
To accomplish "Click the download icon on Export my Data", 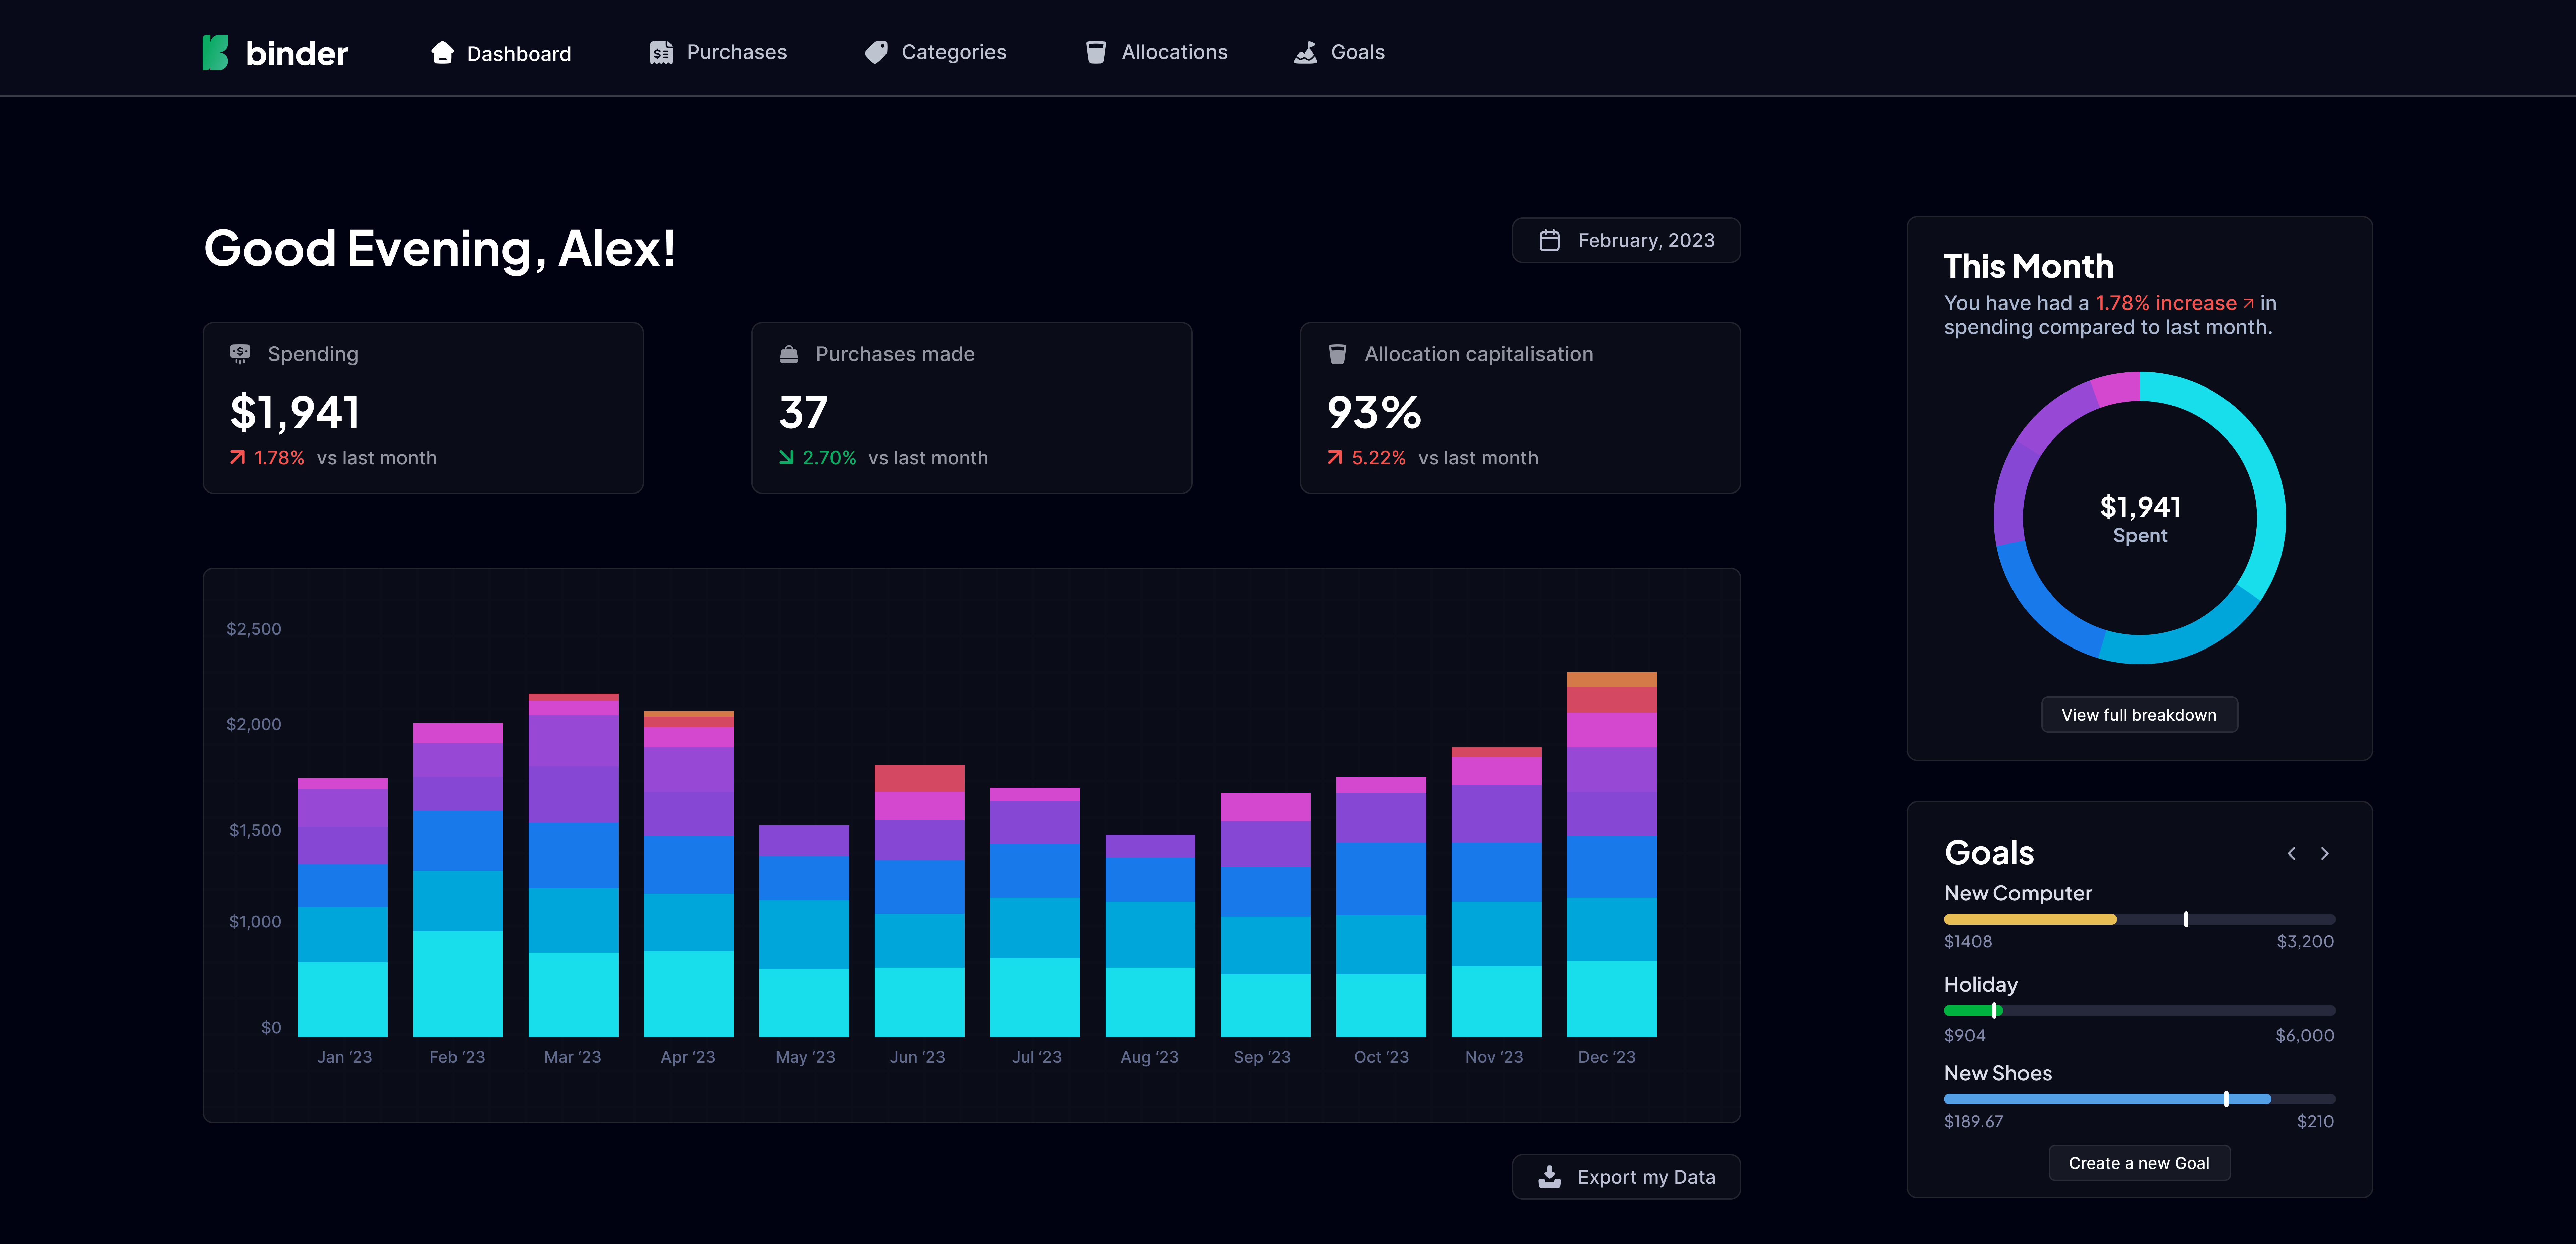I will coord(1550,1177).
